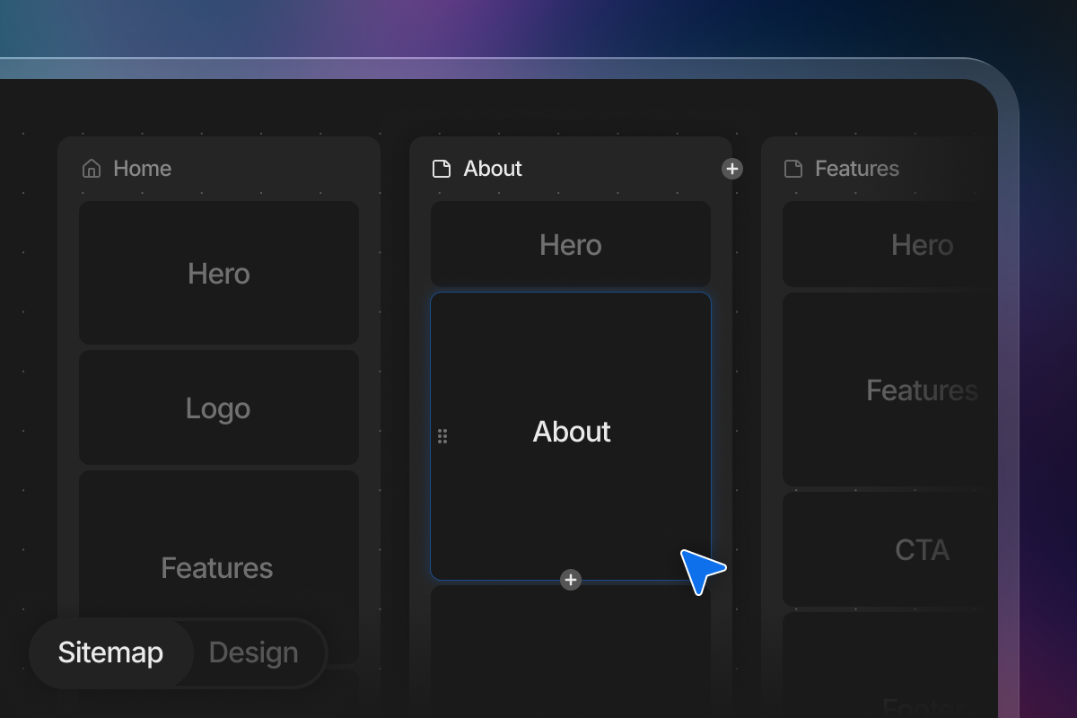Select the Logo section in the Home page
Screen dimensions: 1077x718
219,407
